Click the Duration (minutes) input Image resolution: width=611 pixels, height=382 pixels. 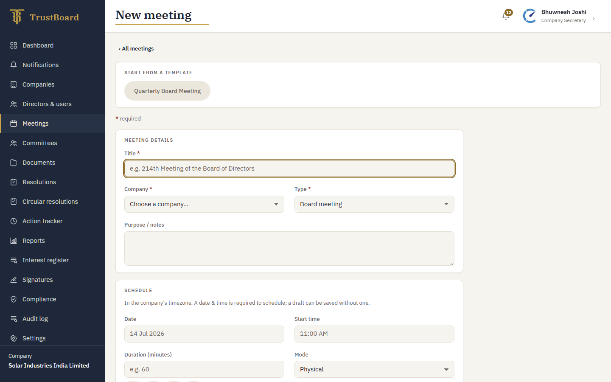pyautogui.click(x=204, y=369)
